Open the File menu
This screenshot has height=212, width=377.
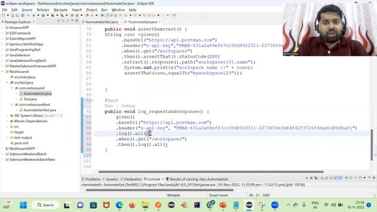click(x=5, y=10)
